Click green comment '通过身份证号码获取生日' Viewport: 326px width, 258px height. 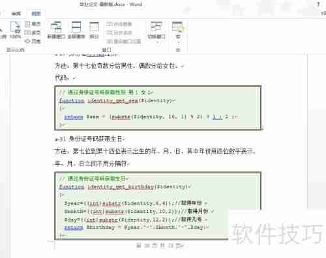click(x=96, y=179)
